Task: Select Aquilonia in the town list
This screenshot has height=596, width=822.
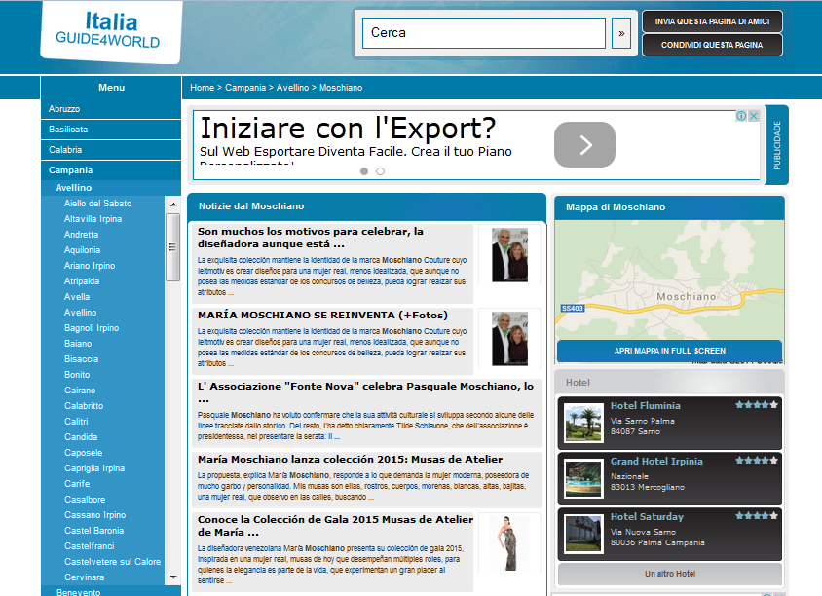Action: [83, 250]
